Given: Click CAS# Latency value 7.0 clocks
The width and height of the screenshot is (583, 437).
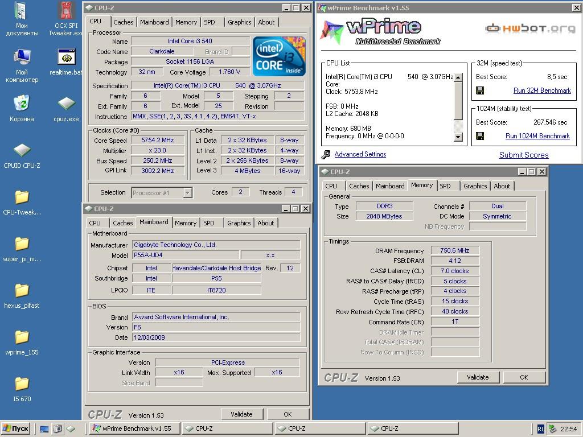Looking at the screenshot, I should (x=455, y=271).
